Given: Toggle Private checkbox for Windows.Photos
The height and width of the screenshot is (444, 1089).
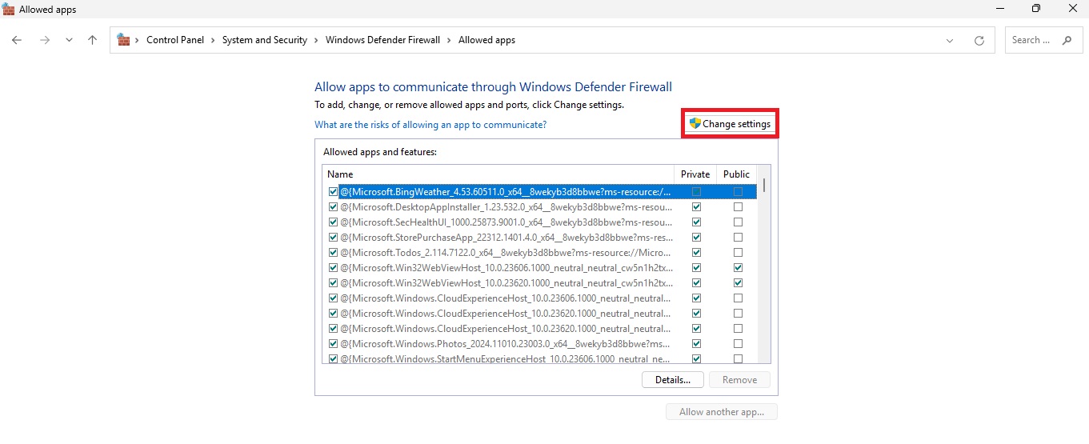Looking at the screenshot, I should [x=696, y=344].
